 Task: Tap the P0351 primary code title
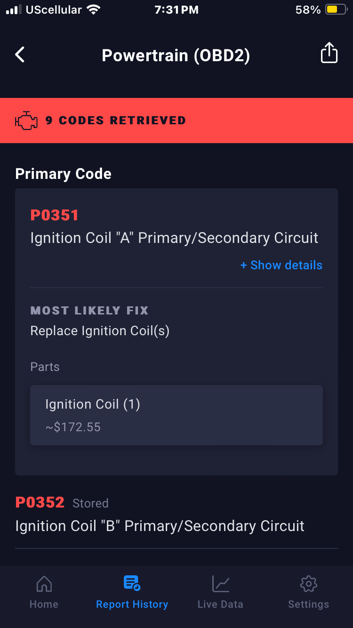(x=55, y=215)
